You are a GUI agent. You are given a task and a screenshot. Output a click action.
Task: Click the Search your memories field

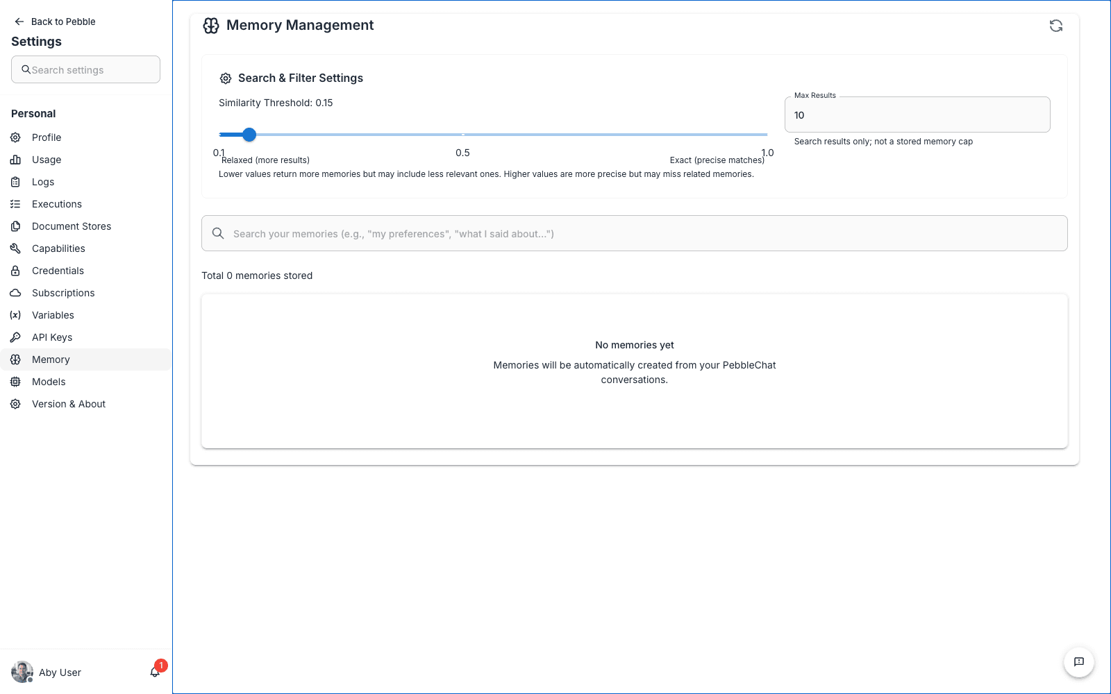pyautogui.click(x=635, y=233)
